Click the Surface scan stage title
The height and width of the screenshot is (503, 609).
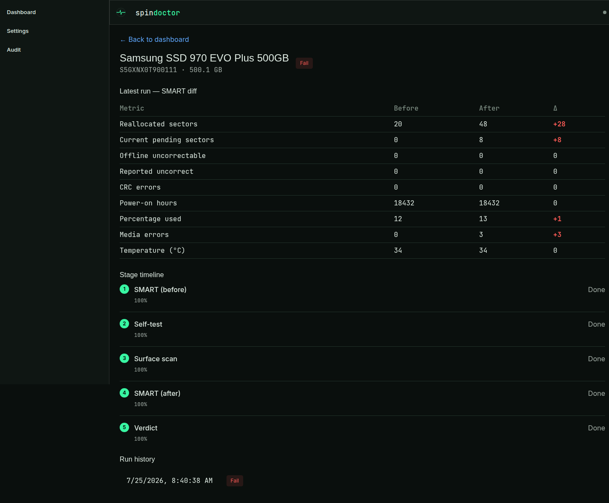coord(156,359)
